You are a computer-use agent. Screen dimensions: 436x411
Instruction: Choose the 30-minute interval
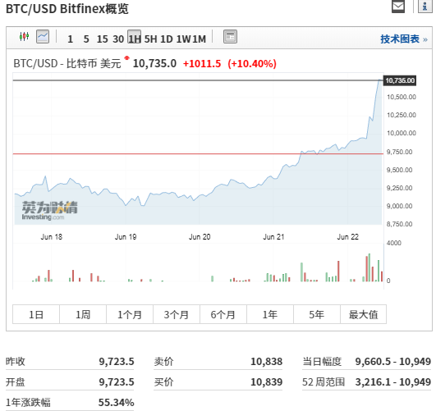point(118,39)
